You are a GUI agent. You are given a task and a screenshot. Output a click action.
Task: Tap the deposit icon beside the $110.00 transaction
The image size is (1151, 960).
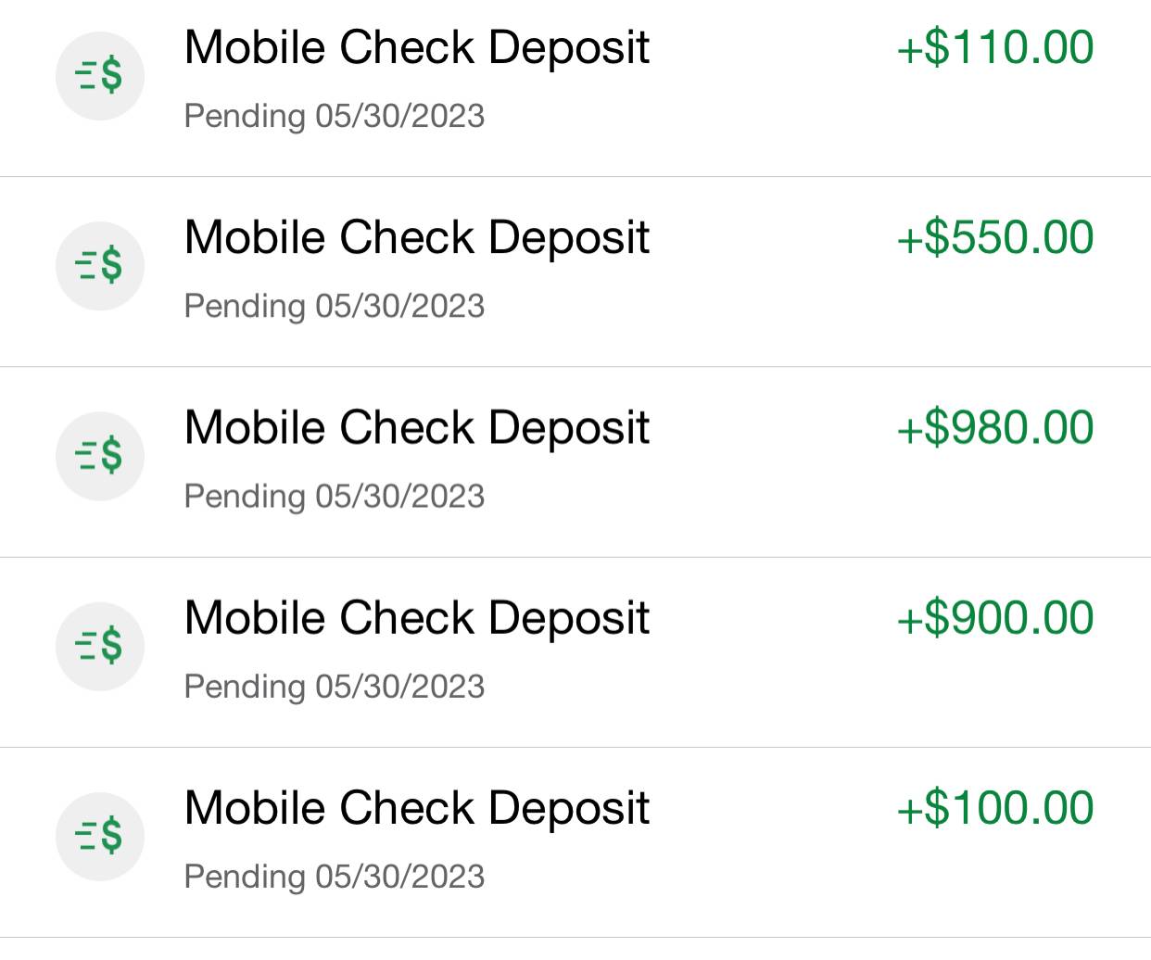click(100, 75)
